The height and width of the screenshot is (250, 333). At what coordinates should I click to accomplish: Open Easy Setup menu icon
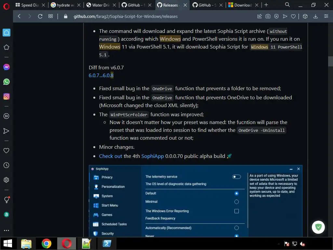[x=326, y=16]
